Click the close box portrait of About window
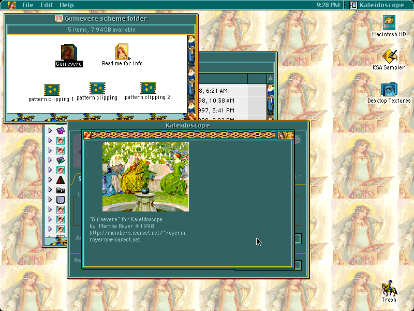414x311 pixels. tap(87, 135)
